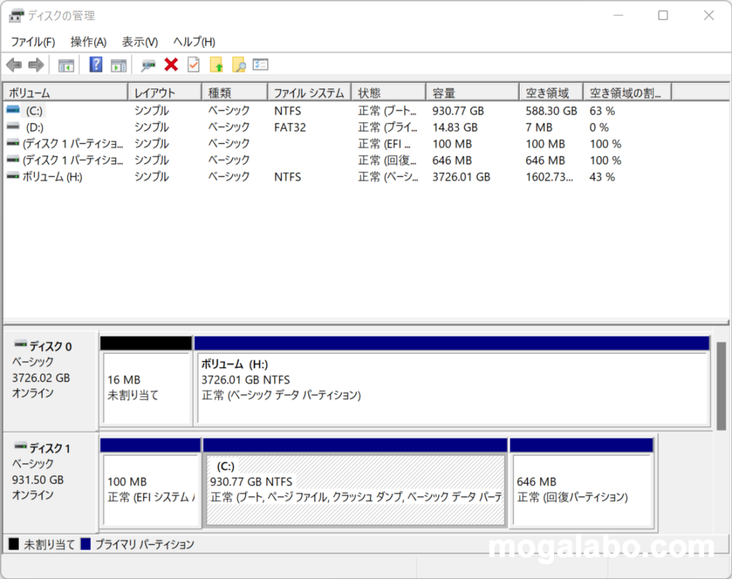Sort by ファイル システム column header
Viewport: 732px width, 579px height.
pos(309,93)
